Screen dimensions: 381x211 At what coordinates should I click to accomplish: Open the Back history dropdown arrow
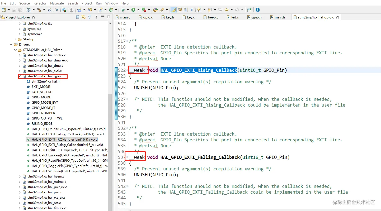click(232, 10)
